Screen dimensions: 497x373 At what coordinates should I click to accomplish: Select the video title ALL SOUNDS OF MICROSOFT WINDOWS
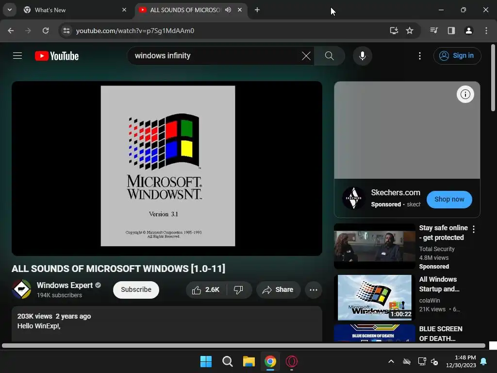point(118,269)
